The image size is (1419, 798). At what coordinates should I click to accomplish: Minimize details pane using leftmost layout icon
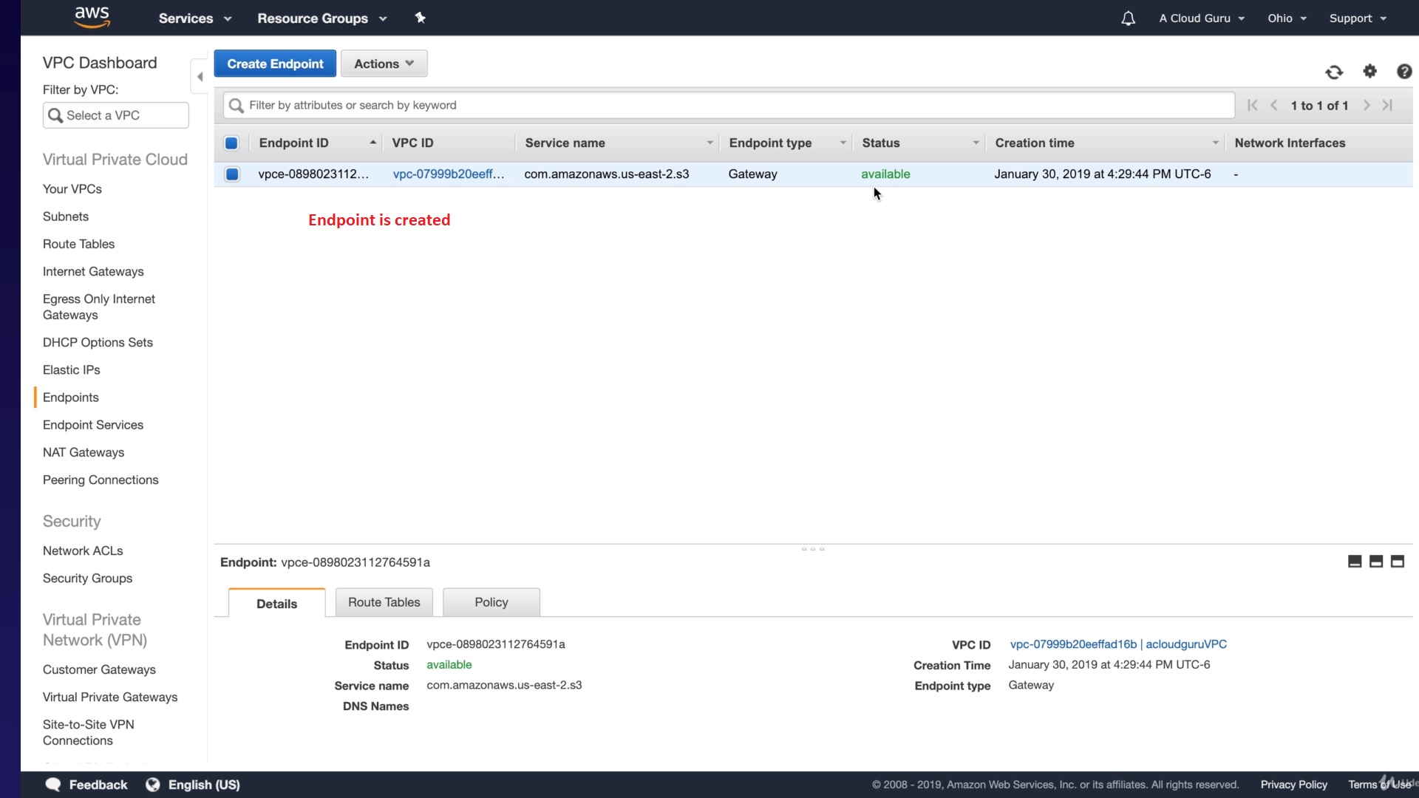(x=1354, y=562)
